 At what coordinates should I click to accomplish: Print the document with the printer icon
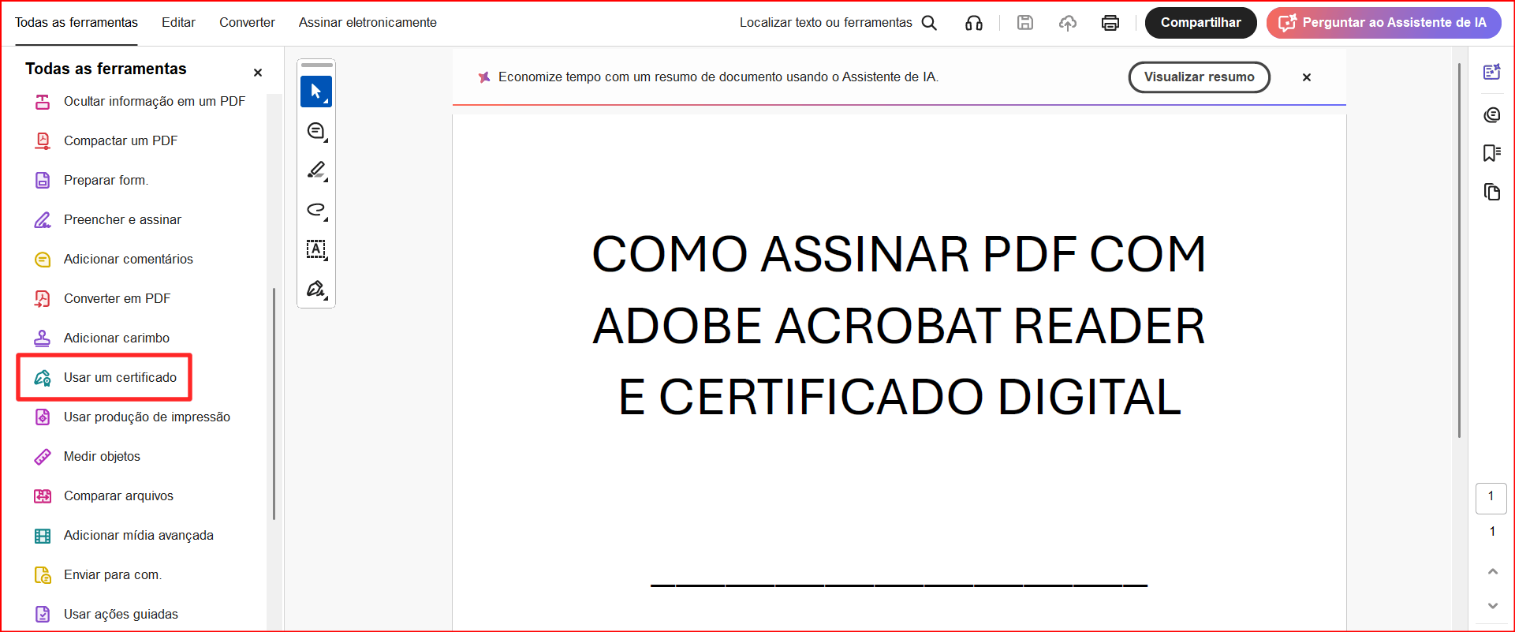click(1110, 23)
